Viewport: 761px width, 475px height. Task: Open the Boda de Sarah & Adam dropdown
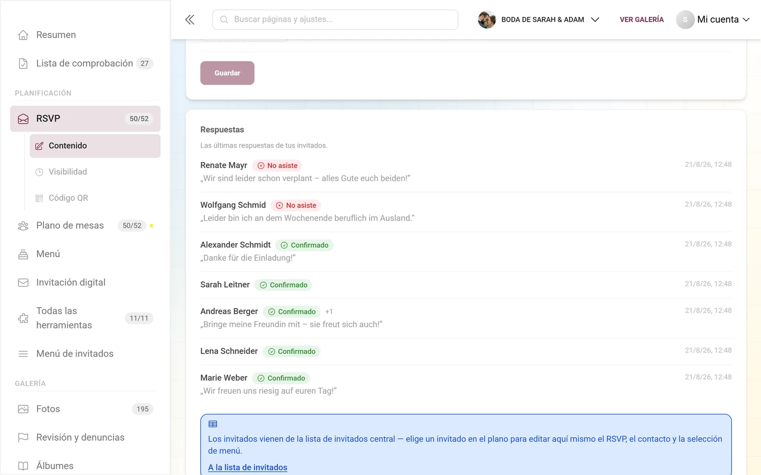[x=539, y=20]
